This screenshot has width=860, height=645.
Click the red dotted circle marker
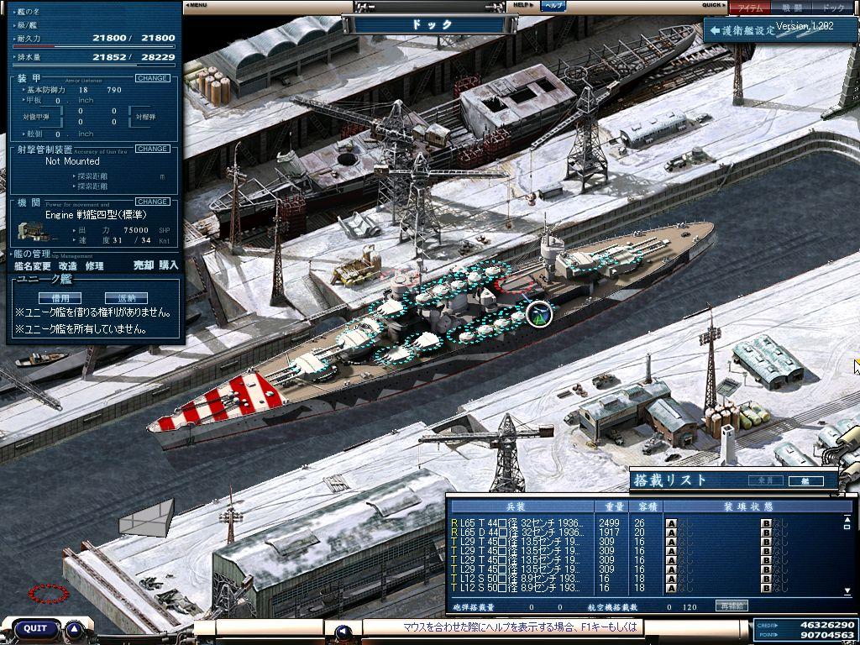point(49,594)
